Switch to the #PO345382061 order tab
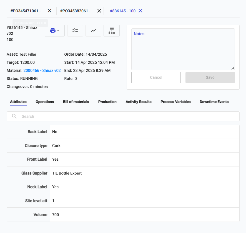Viewport: 246px width, 233px height. (77, 11)
